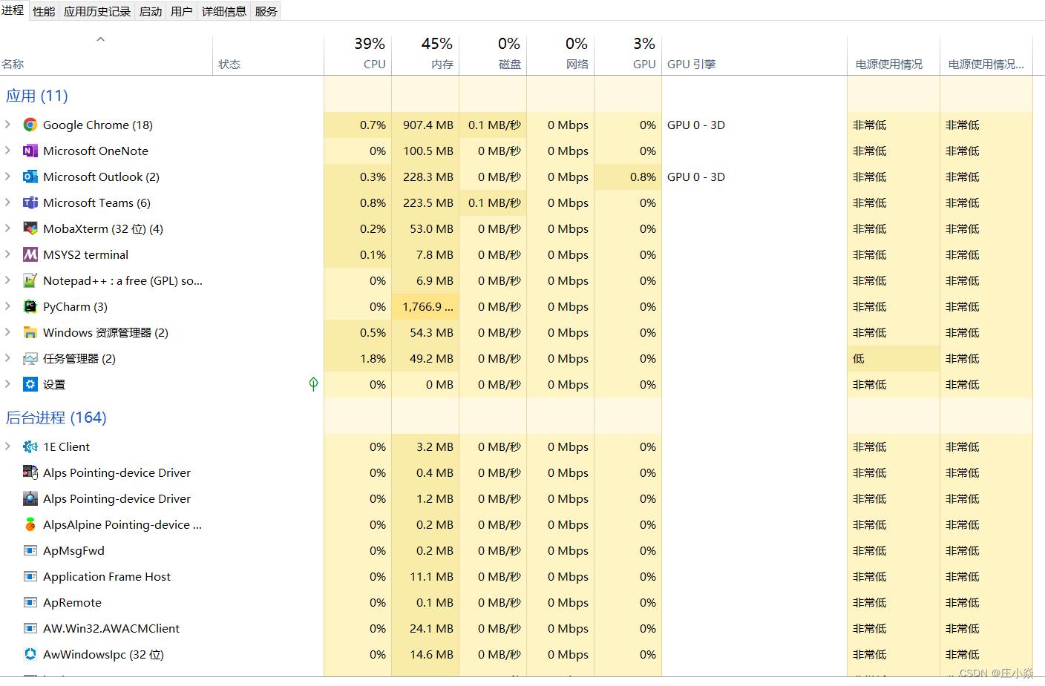
Task: Click the Google Chrome icon
Action: pyautogui.click(x=30, y=125)
